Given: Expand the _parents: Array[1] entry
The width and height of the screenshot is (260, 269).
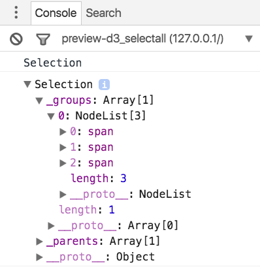Looking at the screenshot, I should click(x=39, y=242).
